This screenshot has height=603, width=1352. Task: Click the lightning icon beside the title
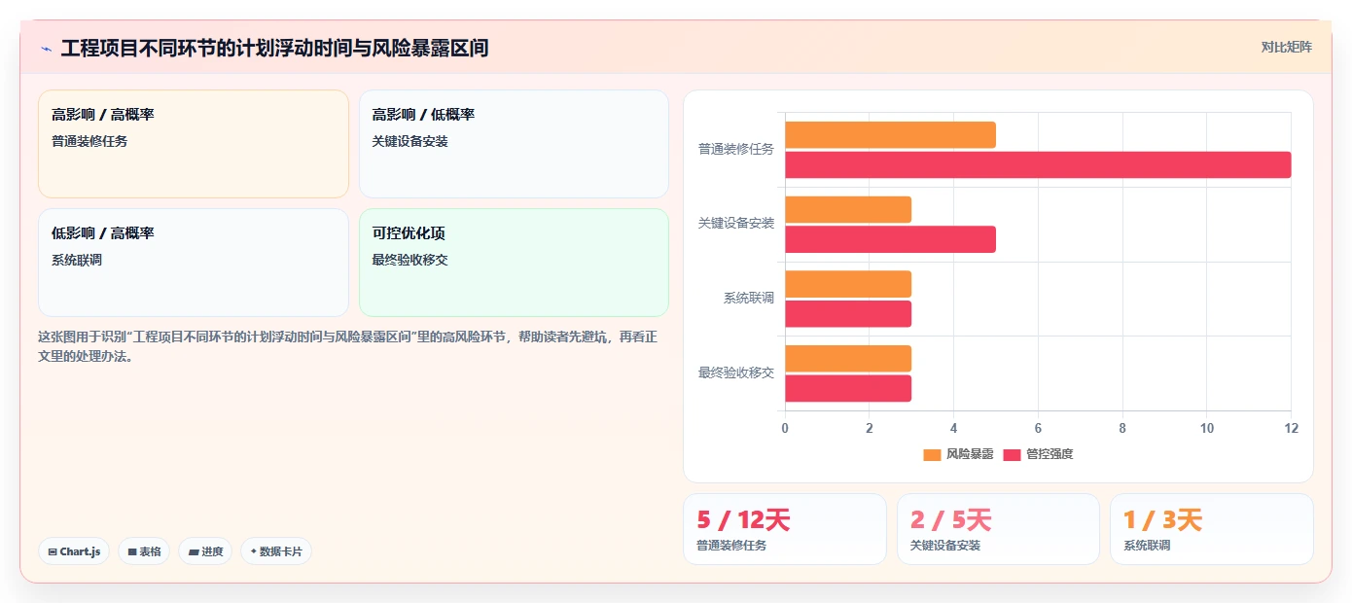pyautogui.click(x=46, y=49)
